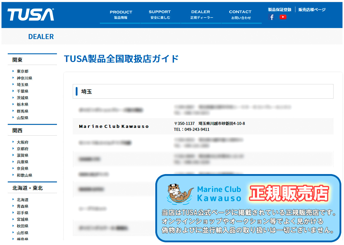The image size is (344, 245).
Task: Select the 埼玉県 prefecture in the sidebar
Action: coord(23,84)
